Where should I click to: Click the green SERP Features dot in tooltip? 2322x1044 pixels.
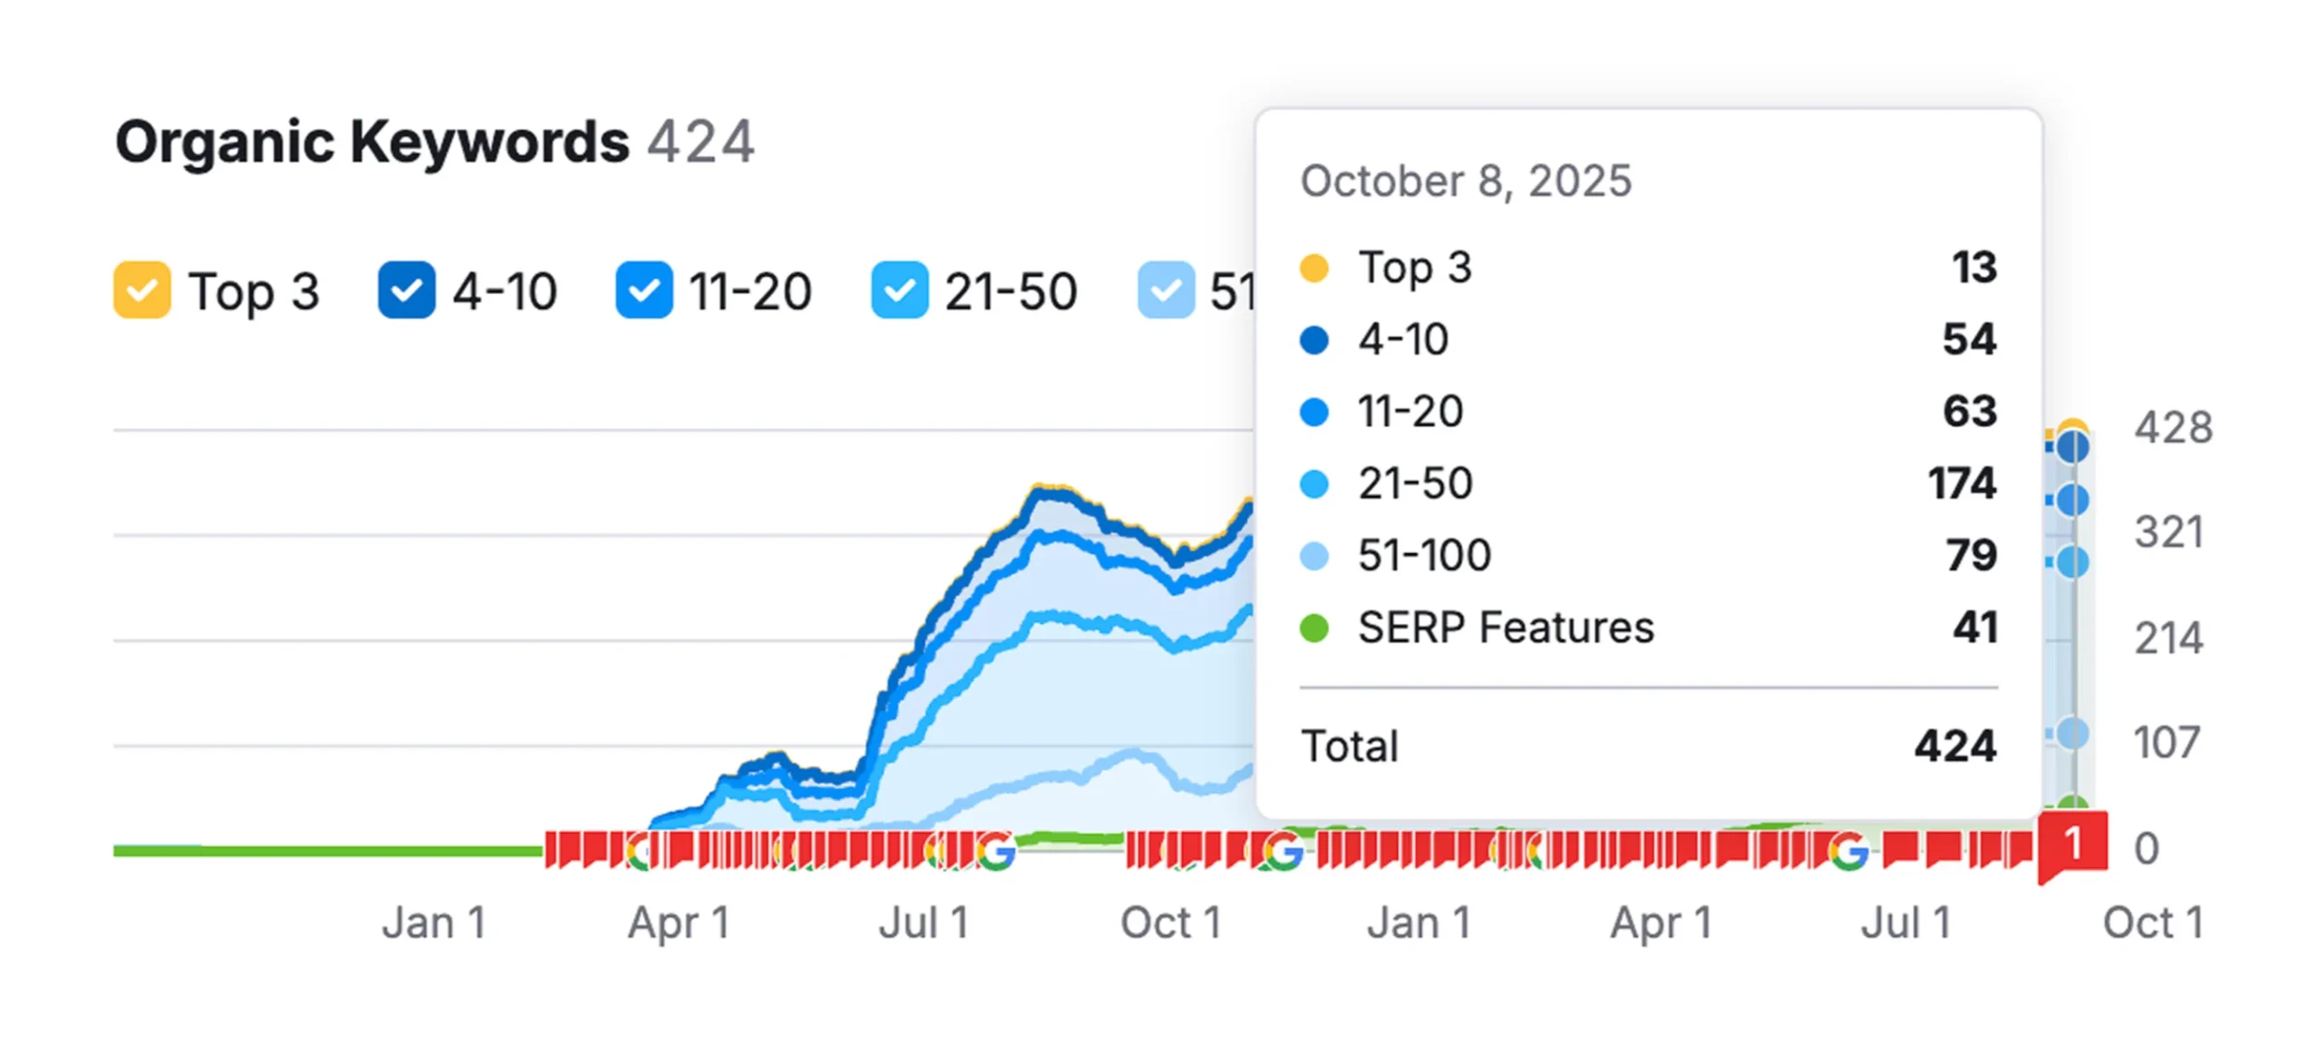tap(1313, 627)
